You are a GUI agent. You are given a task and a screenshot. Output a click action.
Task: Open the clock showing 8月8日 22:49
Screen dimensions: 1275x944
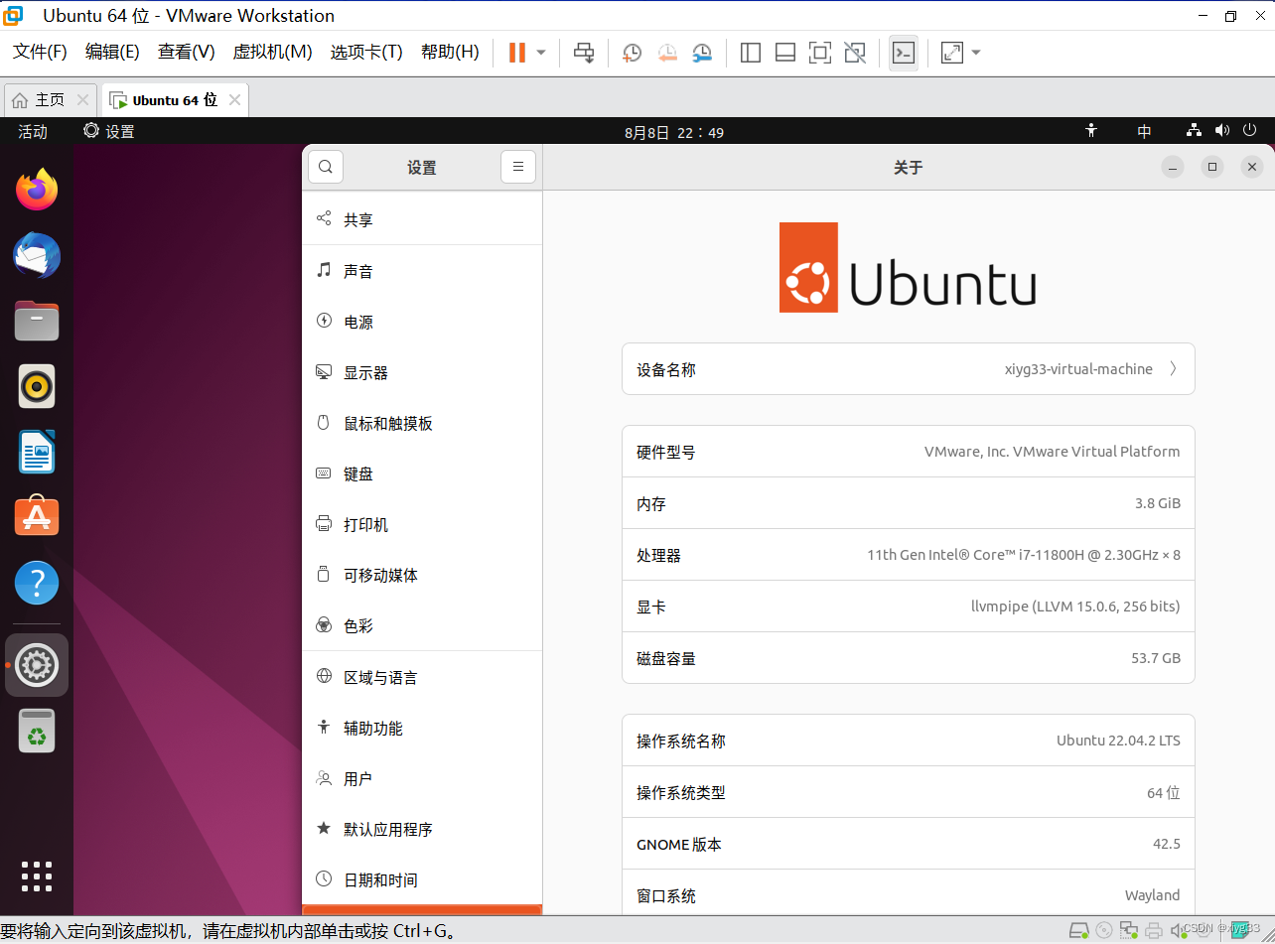coord(674,132)
